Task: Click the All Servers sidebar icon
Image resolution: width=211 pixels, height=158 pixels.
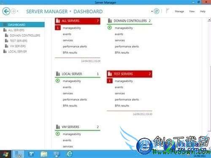Action: tap(5, 30)
